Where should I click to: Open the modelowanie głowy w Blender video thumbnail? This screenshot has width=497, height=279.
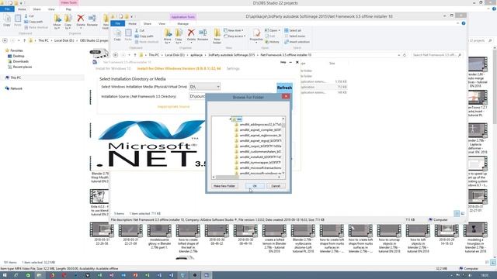(159, 230)
